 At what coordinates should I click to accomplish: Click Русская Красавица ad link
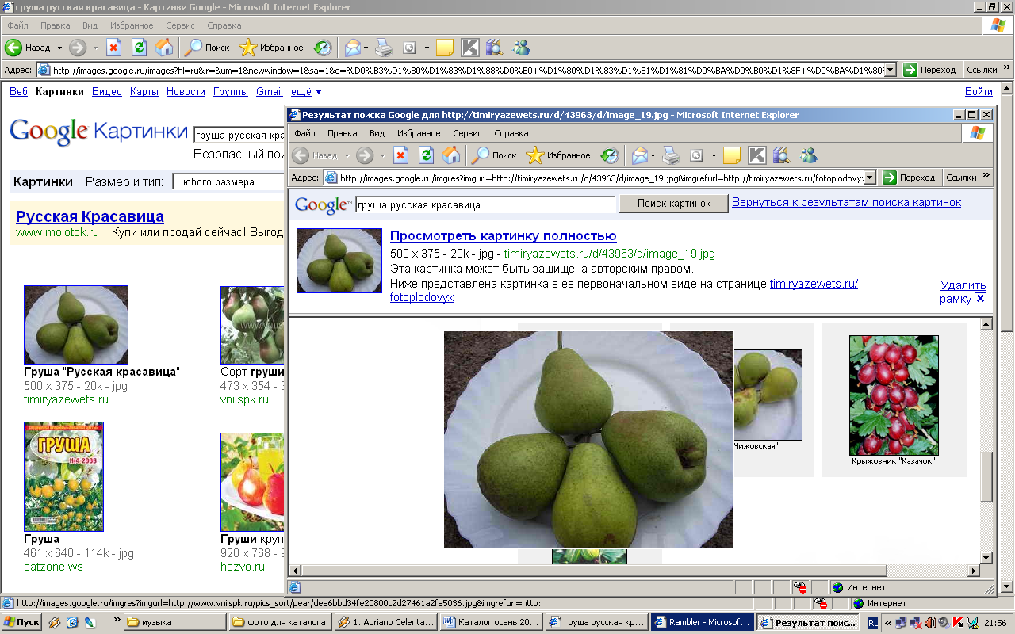[90, 216]
